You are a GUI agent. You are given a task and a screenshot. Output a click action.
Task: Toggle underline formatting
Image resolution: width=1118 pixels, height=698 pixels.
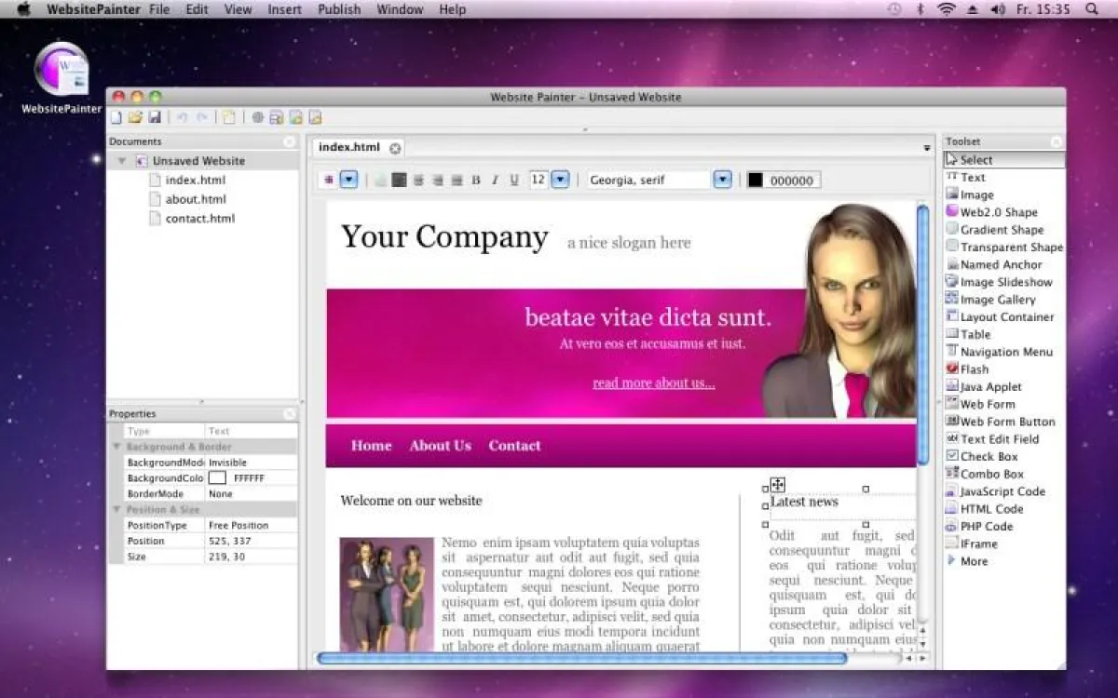coord(513,180)
